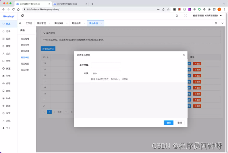Open a new browser tab with plus
228x153 pixels.
pyautogui.click(x=92, y=4)
